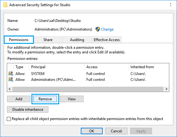Click the SYSTEM entry's user group icon
Viewport: 177px width, 137px height.
(x=11, y=73)
